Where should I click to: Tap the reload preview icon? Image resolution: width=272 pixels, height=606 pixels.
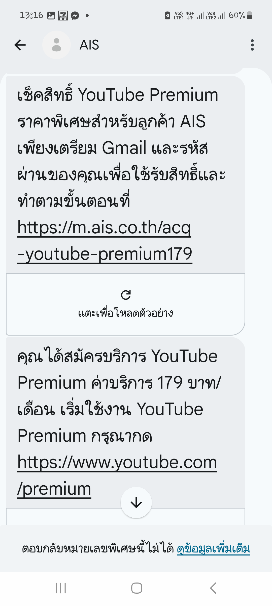coord(126,295)
